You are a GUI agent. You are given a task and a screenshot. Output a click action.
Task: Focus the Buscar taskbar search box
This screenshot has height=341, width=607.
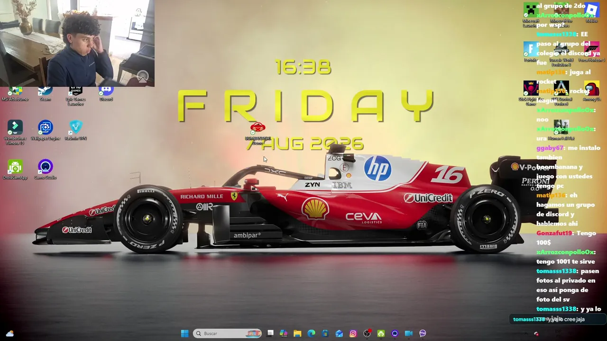coord(228,333)
